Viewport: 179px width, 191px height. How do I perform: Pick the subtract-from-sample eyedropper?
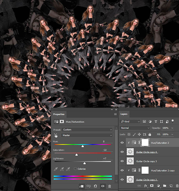(x=68, y=169)
